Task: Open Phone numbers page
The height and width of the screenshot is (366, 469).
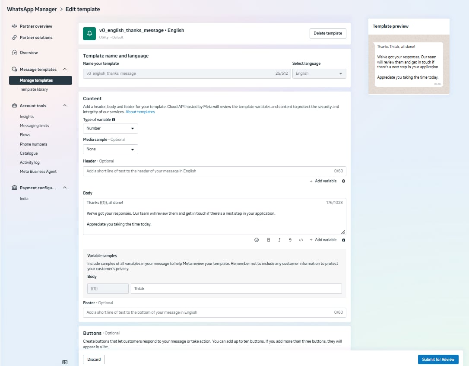Action: 33,144
